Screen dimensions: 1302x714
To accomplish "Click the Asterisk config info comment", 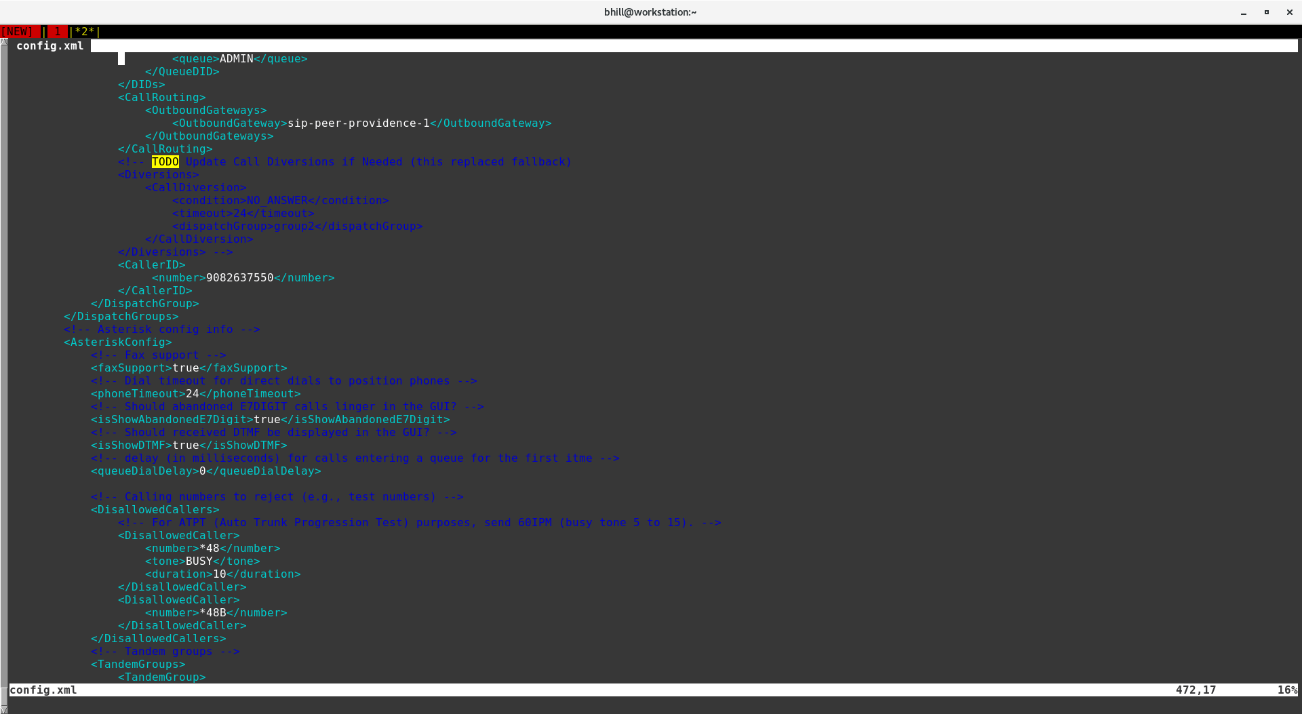I will tap(162, 329).
